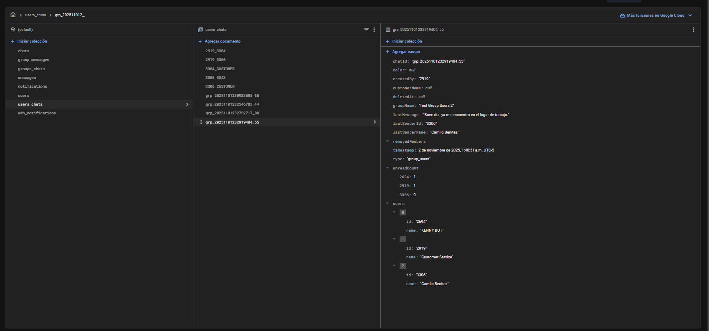
Task: Click the three-dot icon beside grp_20251101232919404_55
Action: coord(201,122)
